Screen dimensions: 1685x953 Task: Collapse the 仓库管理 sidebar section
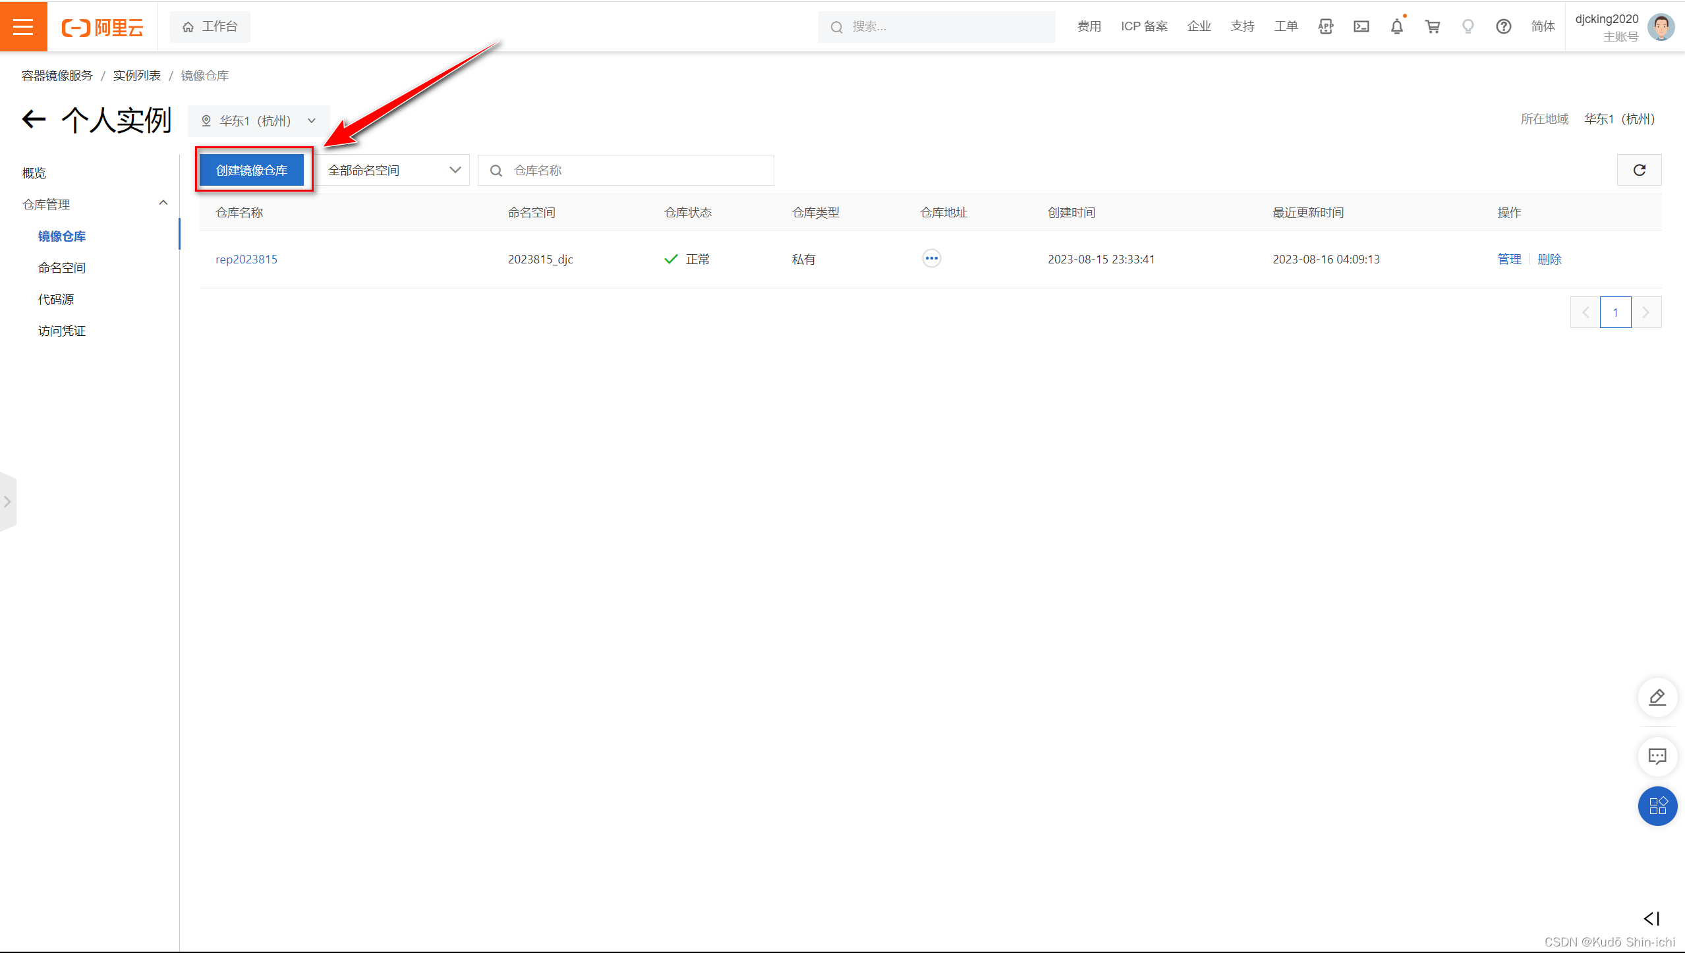coord(163,204)
